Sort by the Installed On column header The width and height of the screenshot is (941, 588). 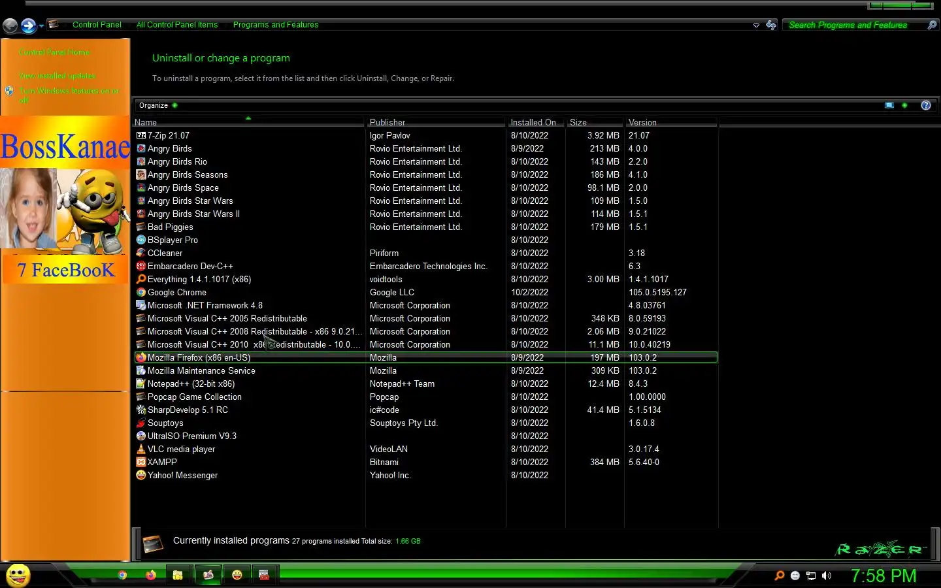536,122
